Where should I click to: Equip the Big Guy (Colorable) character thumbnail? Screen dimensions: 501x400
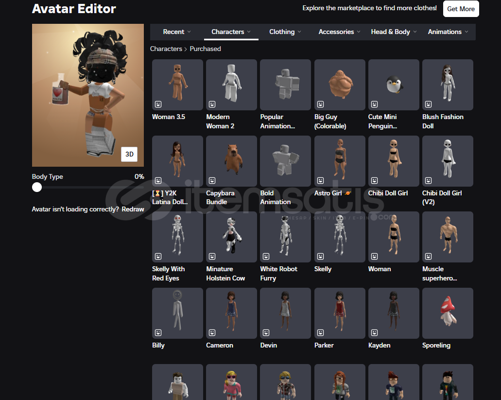pos(340,85)
